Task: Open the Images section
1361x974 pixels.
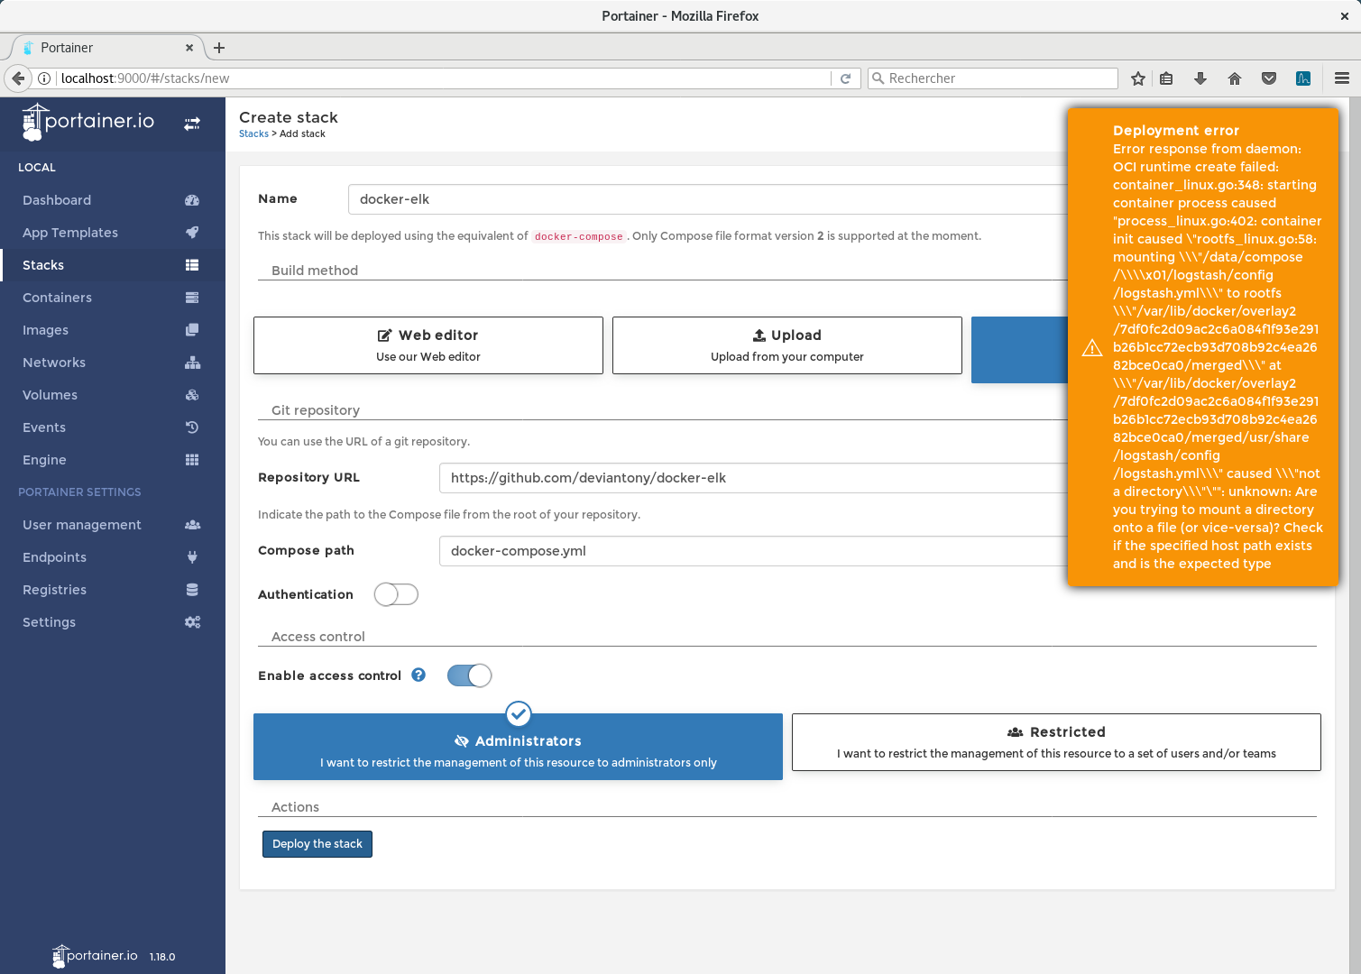Action: point(45,329)
